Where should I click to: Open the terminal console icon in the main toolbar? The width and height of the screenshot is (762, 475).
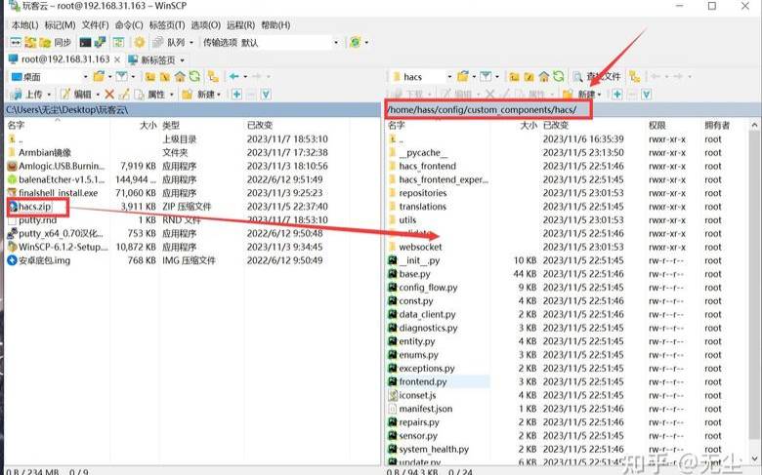pyautogui.click(x=86, y=43)
